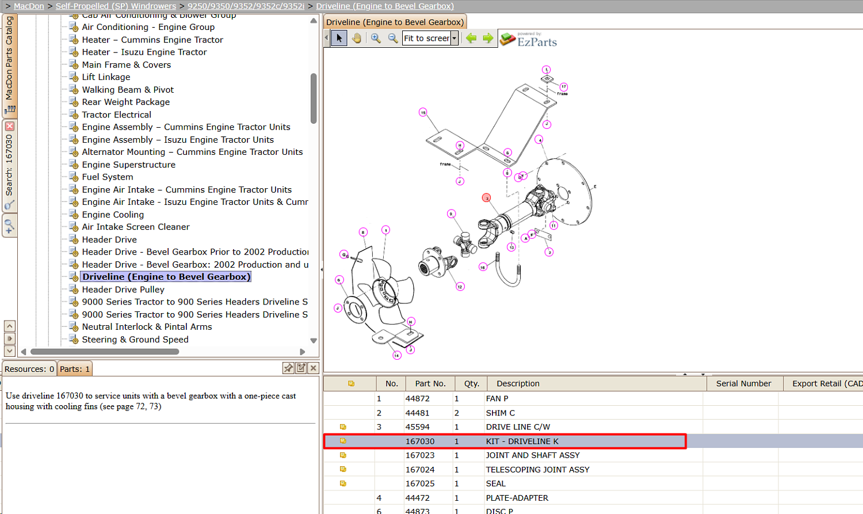Click the EzParts logo
The image size is (863, 514).
tap(529, 40)
